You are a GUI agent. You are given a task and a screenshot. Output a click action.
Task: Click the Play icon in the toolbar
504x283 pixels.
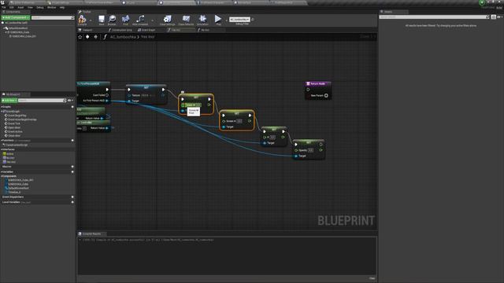click(x=218, y=19)
